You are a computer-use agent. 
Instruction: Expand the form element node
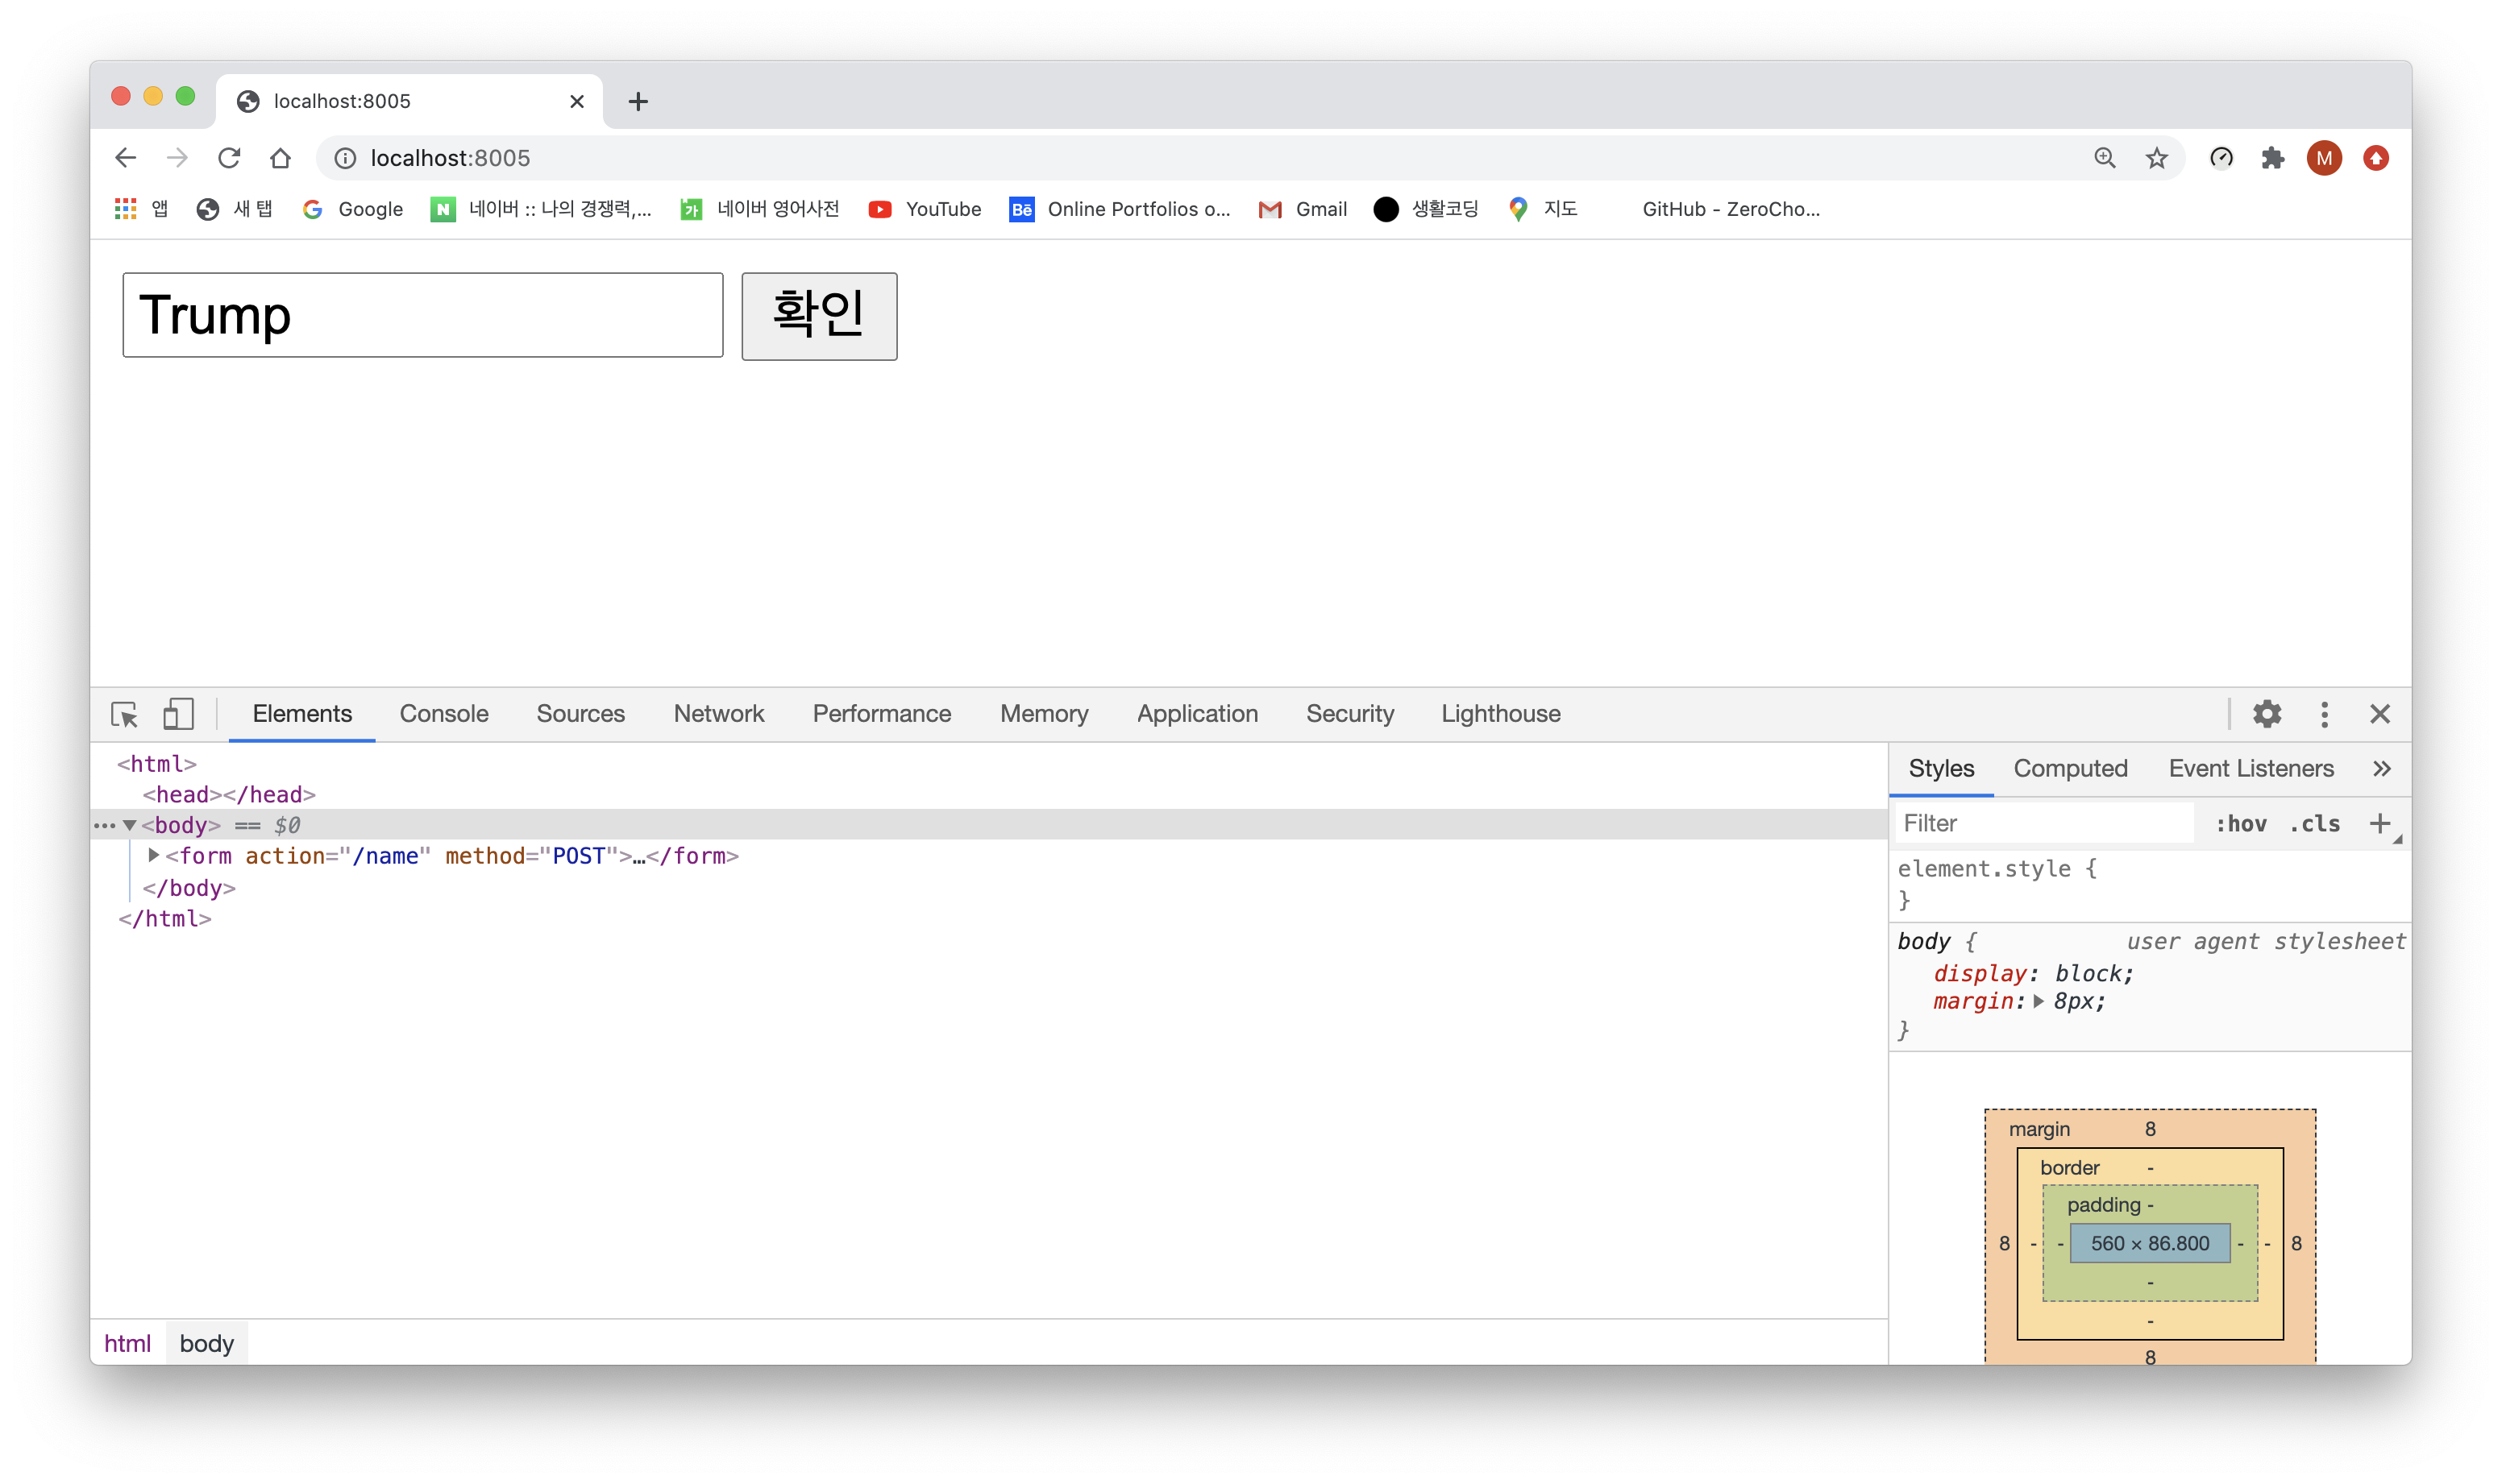tap(153, 856)
